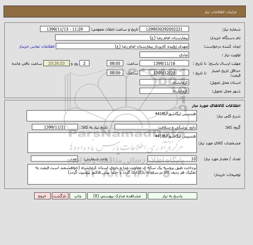Image resolution: width=253 pixels, height=245 pixels.
Task: Click response deadline date 1399/11/16
Action: tap(164, 63)
